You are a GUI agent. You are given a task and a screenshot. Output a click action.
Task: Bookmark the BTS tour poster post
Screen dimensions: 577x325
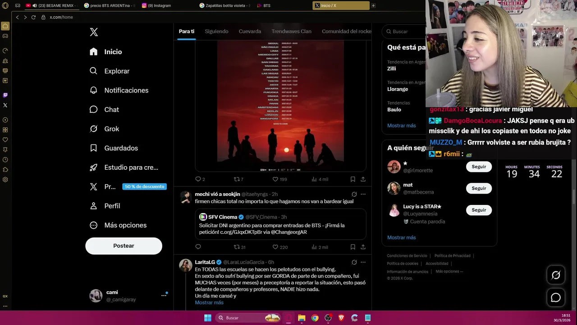point(353,179)
